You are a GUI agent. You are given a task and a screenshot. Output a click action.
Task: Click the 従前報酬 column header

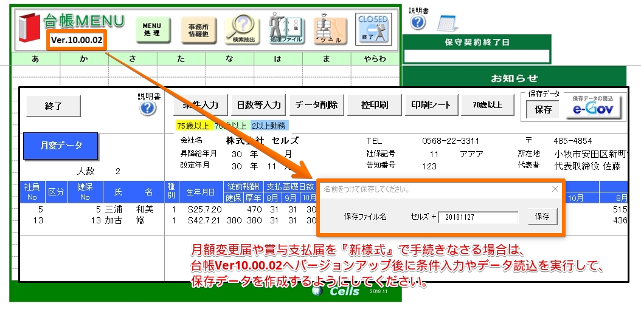(243, 186)
